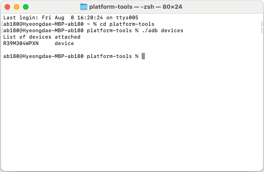Click the left bracket mark before cd prompt

click(2, 24)
